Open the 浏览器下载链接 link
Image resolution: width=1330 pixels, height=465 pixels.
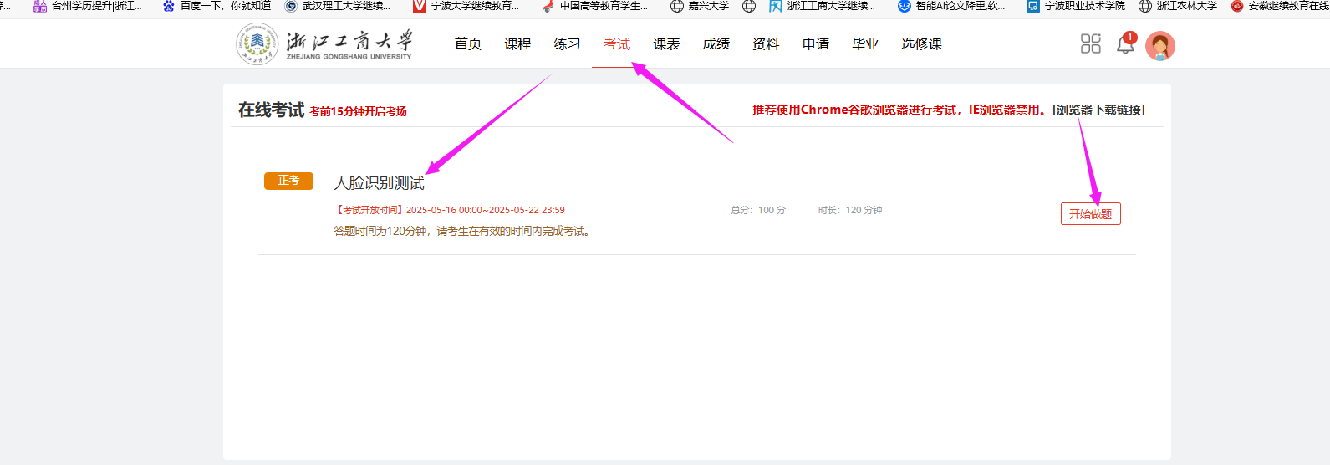(1098, 110)
